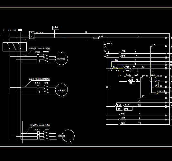Click wire number "10" next to KM5
The image size is (172, 161).
tap(140, 123)
